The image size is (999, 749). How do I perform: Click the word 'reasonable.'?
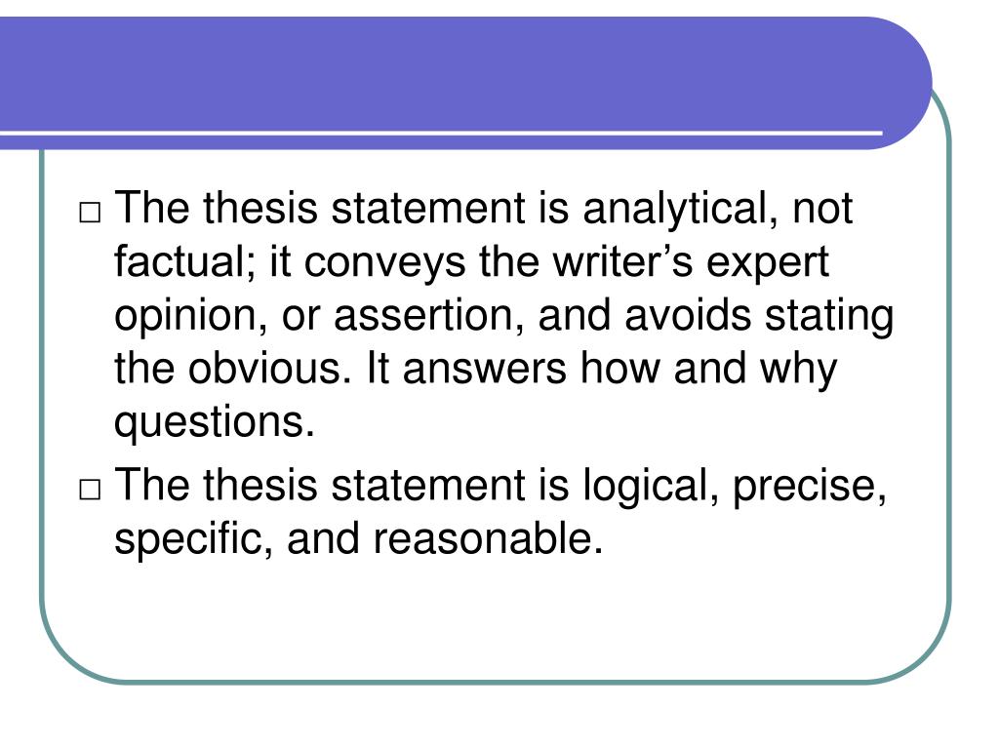[488, 538]
